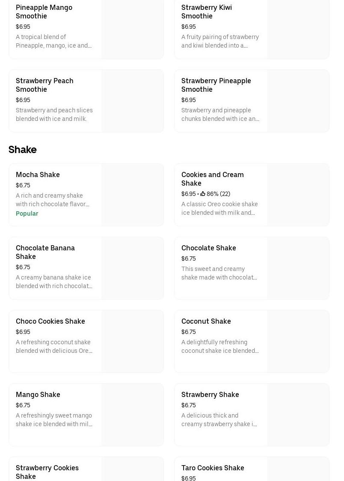Choose the Chocolate Shake item
The width and height of the screenshot is (344, 481).
208,248
